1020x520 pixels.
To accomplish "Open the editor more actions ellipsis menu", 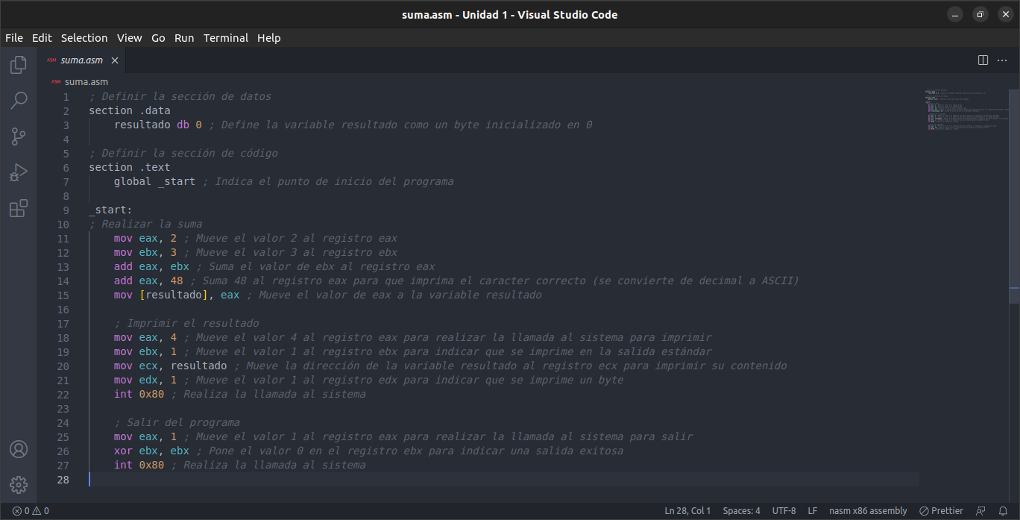I will (1002, 60).
